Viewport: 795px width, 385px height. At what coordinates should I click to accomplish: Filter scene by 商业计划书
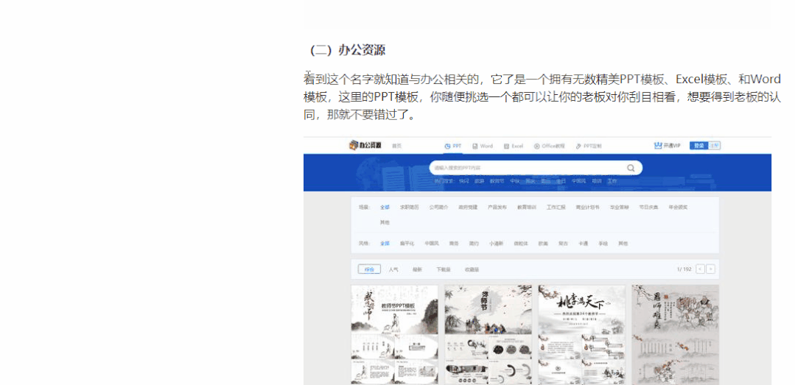click(587, 207)
